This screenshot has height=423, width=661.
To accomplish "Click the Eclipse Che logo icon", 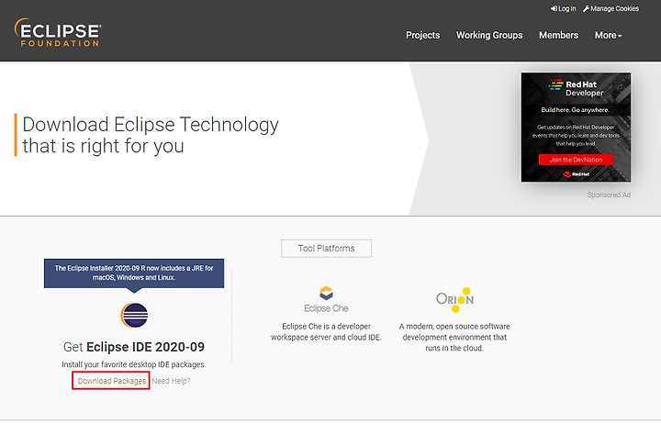I will tap(326, 293).
